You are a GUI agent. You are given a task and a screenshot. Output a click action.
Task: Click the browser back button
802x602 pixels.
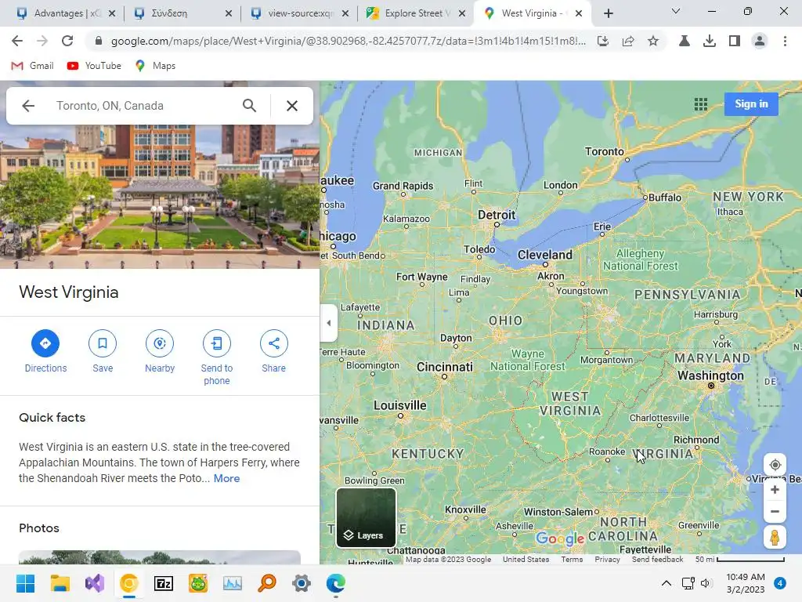(17, 41)
